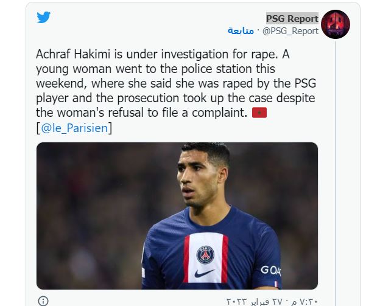This screenshot has height=306, width=366.
Task: Click the Morocco flag emoji in tweet
Action: pos(259,113)
